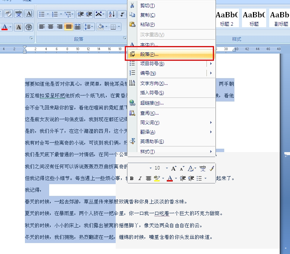
Task: Apply bullets via mini toolbar icon
Action: click(x=199, y=178)
